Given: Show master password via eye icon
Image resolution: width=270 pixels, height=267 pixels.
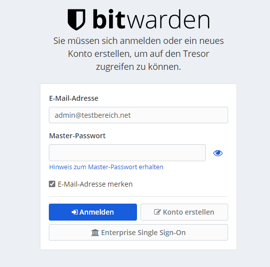Looking at the screenshot, I should (218, 153).
